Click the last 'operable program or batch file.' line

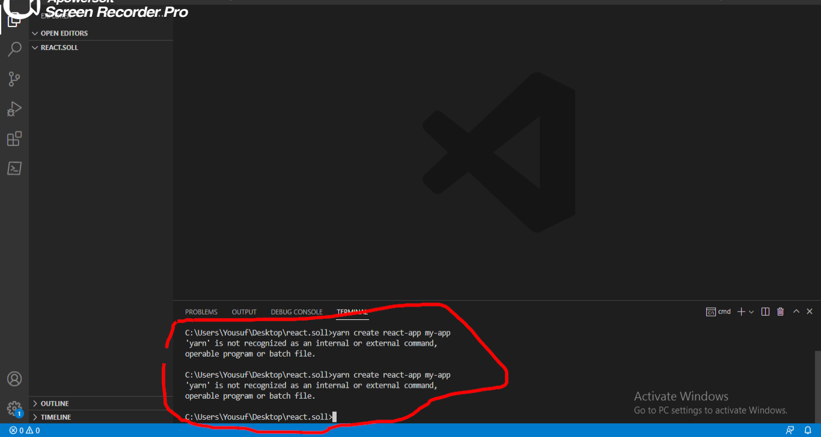[x=250, y=396]
